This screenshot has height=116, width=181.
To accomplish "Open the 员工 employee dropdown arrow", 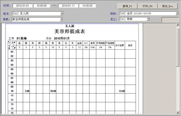I will (148, 19).
